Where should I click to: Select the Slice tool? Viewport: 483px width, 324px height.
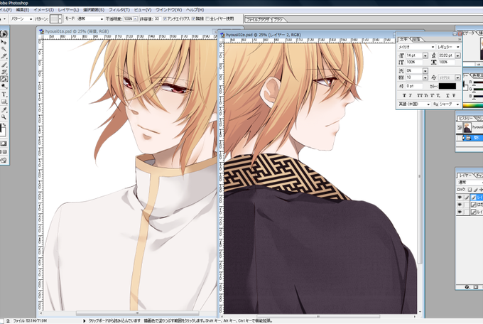coord(4,56)
